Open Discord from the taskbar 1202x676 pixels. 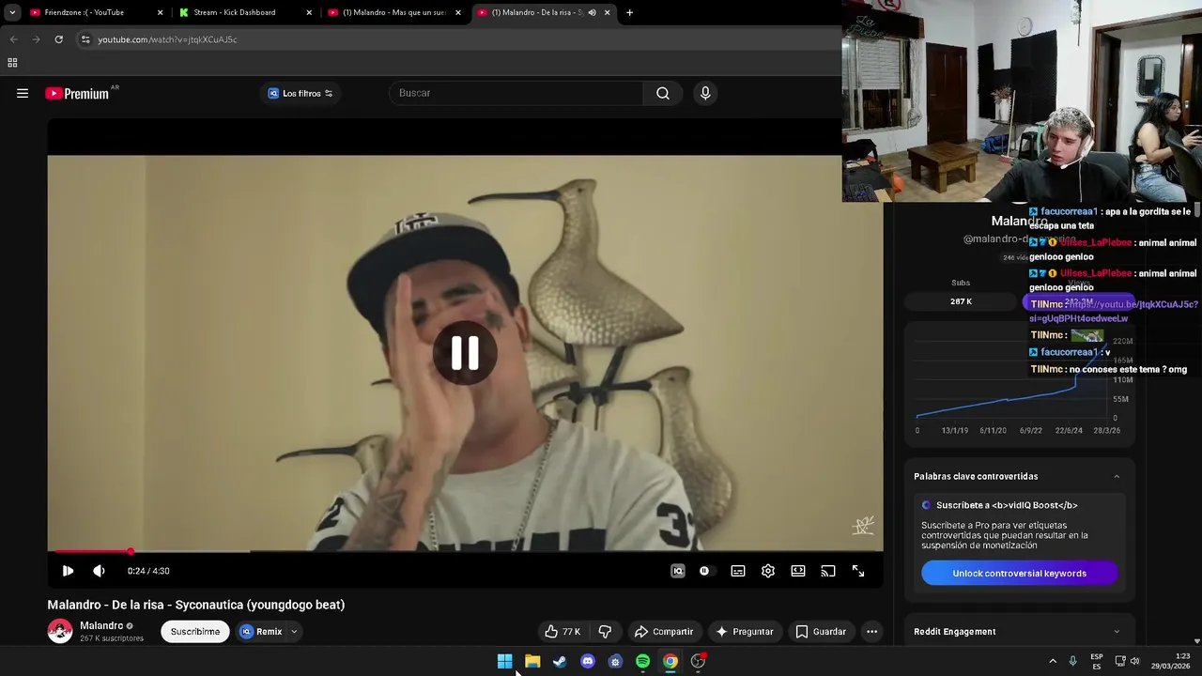(x=588, y=661)
